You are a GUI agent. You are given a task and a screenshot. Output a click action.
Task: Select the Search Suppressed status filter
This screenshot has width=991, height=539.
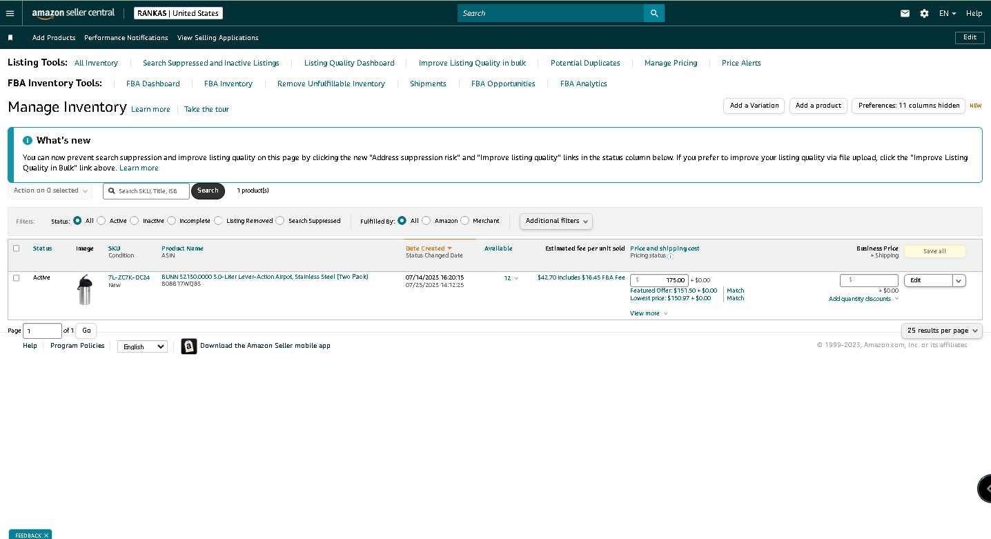click(279, 221)
